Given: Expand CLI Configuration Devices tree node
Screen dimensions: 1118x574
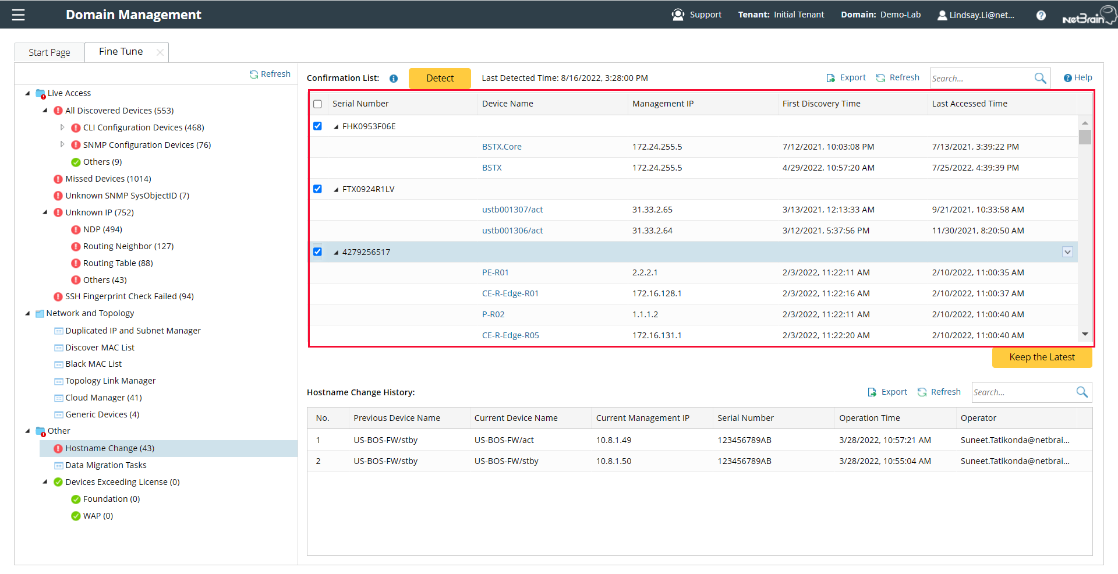Looking at the screenshot, I should [62, 127].
